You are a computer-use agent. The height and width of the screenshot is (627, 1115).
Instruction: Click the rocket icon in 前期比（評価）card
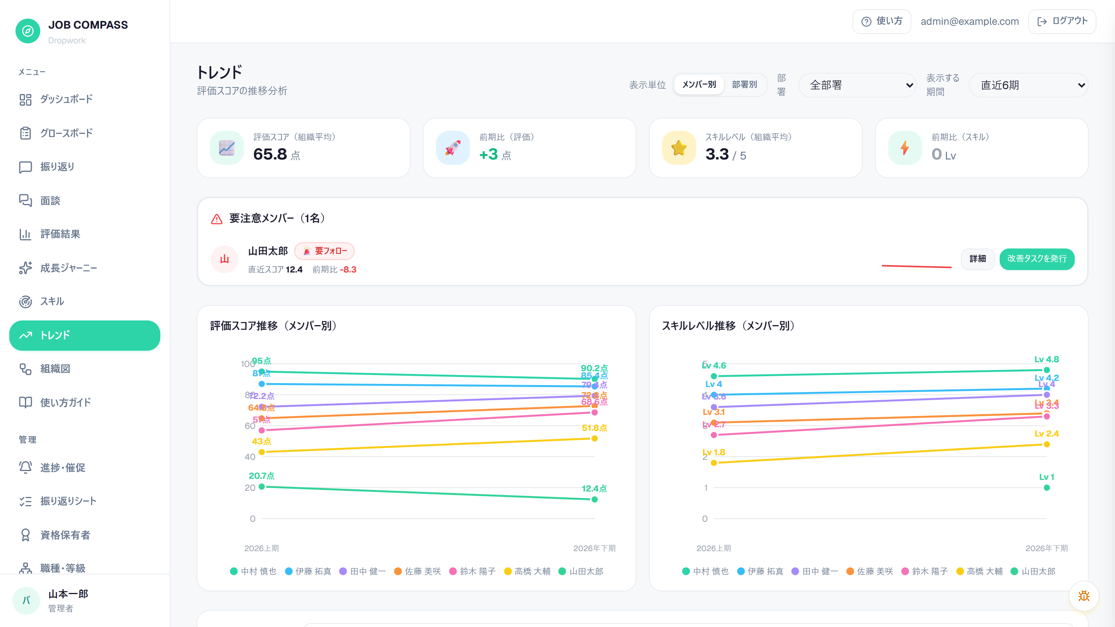click(x=453, y=148)
